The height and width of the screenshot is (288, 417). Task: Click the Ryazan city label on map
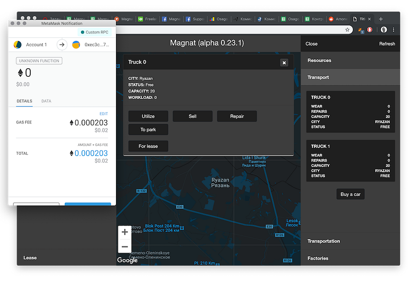(x=220, y=182)
